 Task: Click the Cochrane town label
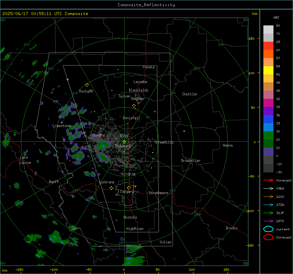(106, 182)
